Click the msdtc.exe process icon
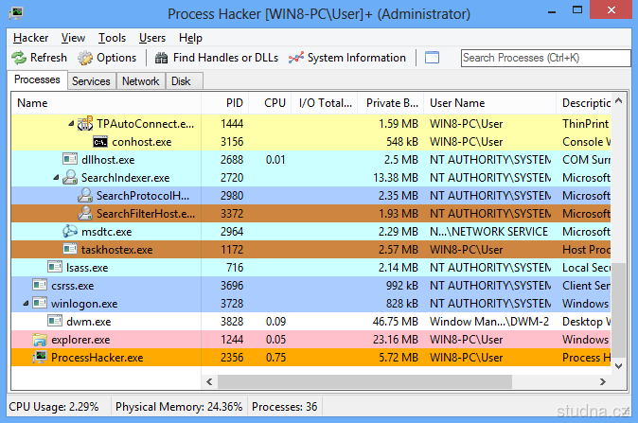 (x=70, y=232)
